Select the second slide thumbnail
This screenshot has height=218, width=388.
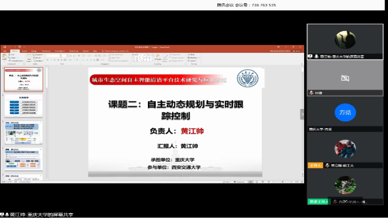pyautogui.click(x=24, y=105)
